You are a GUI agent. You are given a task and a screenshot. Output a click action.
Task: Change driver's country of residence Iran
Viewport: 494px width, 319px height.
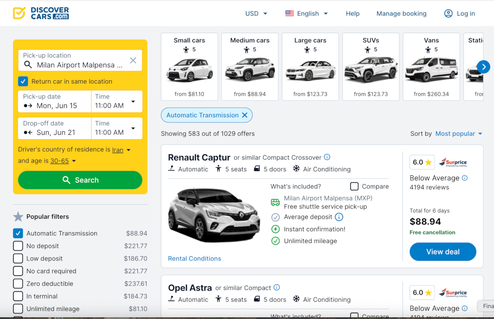click(121, 150)
